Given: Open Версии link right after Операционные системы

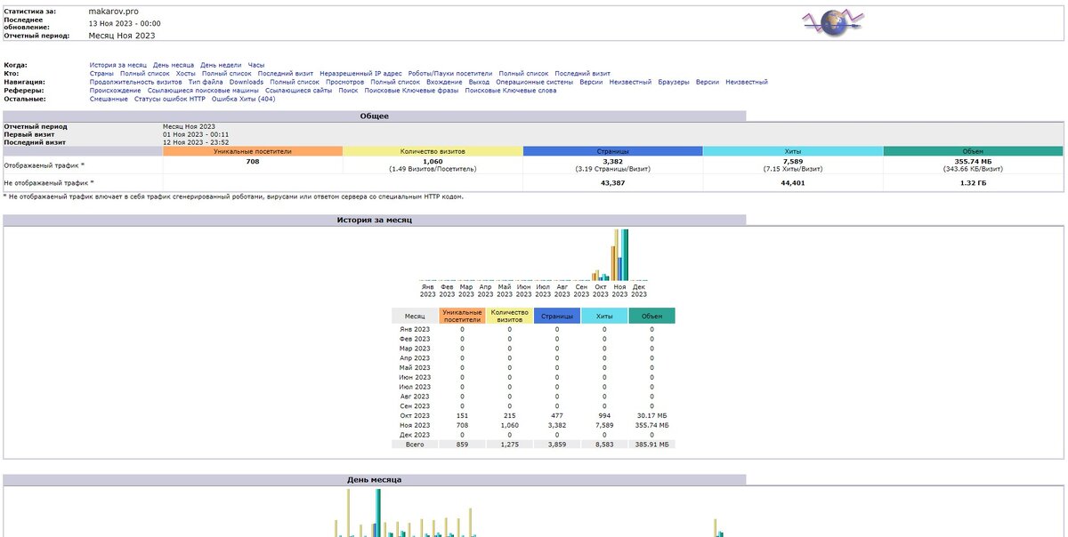Looking at the screenshot, I should pos(591,82).
